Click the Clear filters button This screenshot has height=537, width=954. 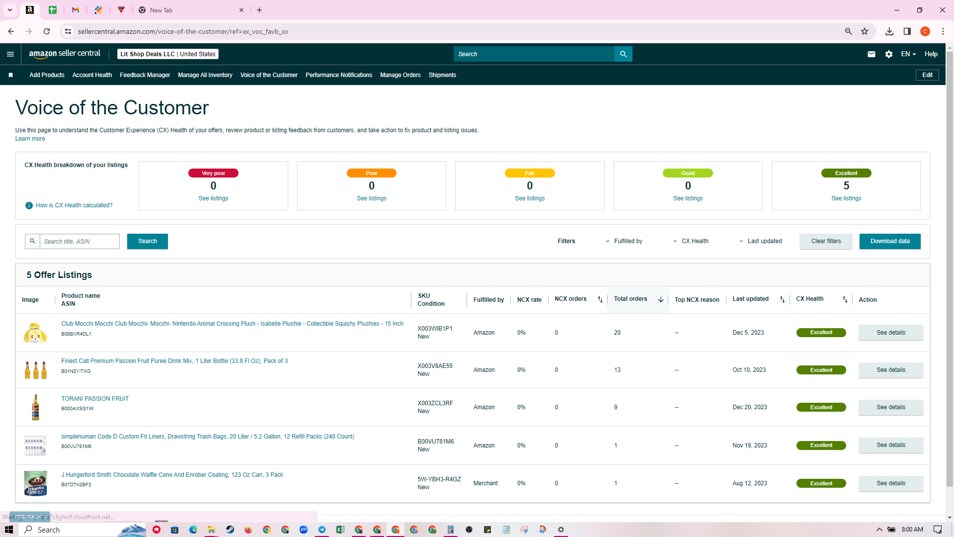[826, 241]
